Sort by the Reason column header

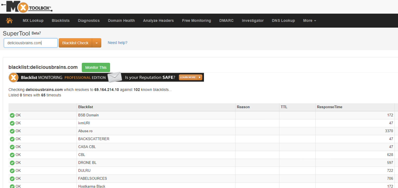[x=243, y=107]
